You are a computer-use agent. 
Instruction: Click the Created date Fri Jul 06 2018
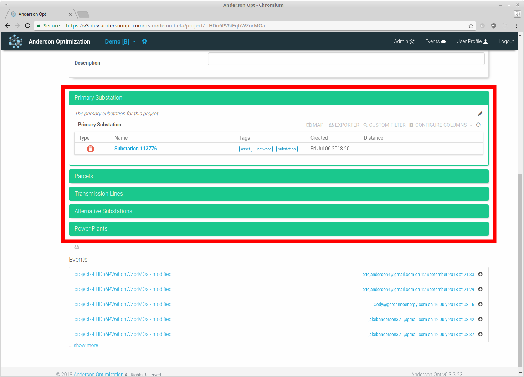coord(332,149)
